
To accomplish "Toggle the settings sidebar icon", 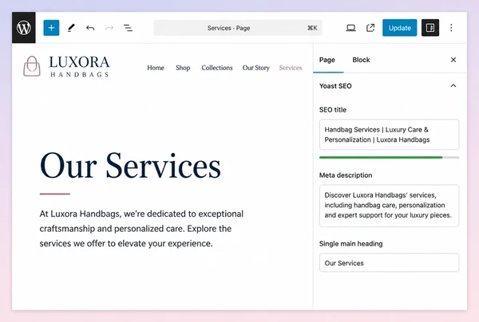I will [x=430, y=28].
